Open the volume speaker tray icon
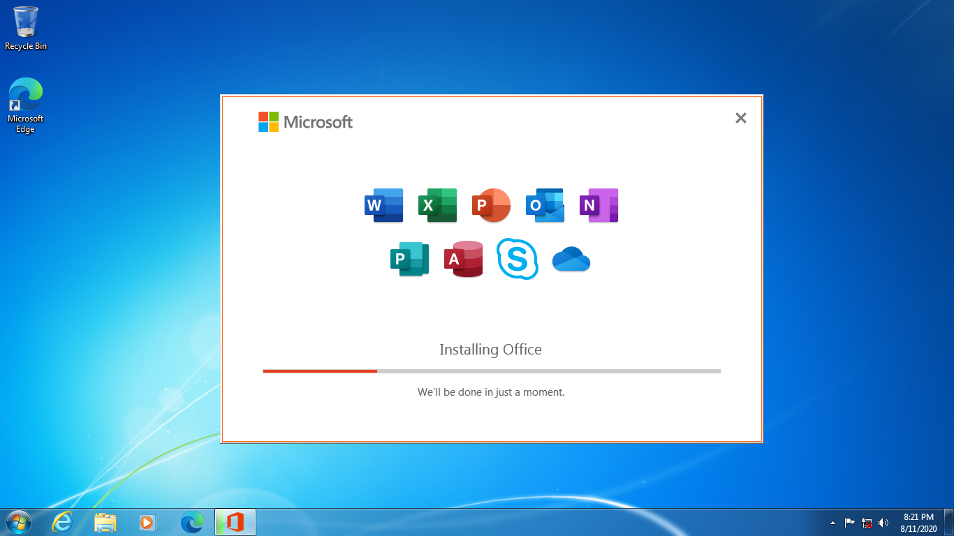This screenshot has height=536, width=954. pyautogui.click(x=883, y=522)
